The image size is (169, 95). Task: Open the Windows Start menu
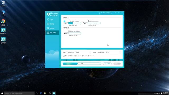(x=2, y=93)
